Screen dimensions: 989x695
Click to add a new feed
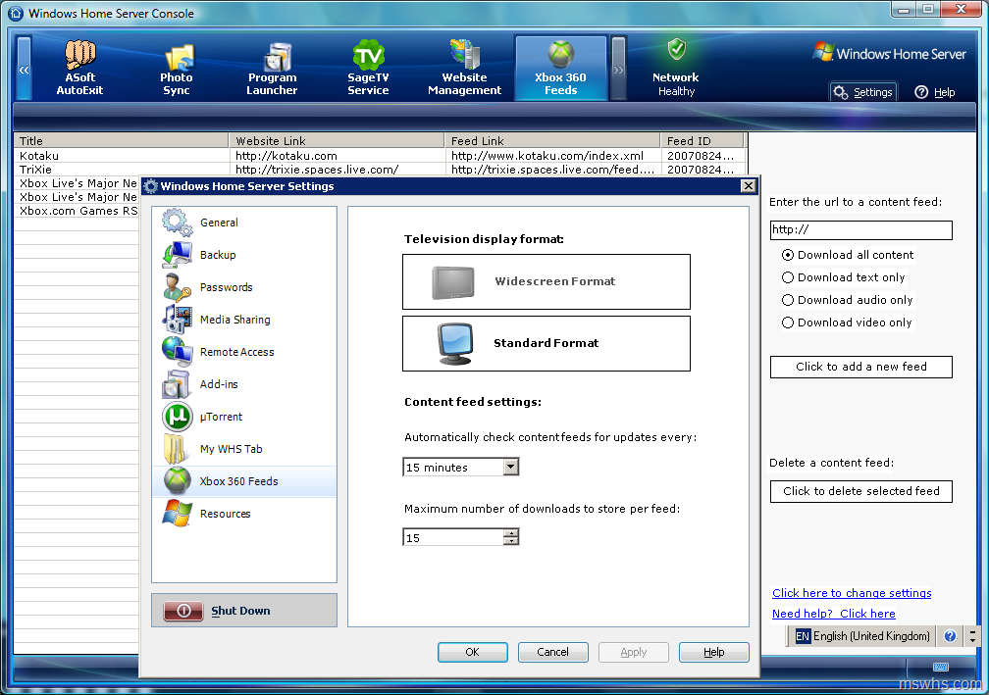(x=861, y=367)
